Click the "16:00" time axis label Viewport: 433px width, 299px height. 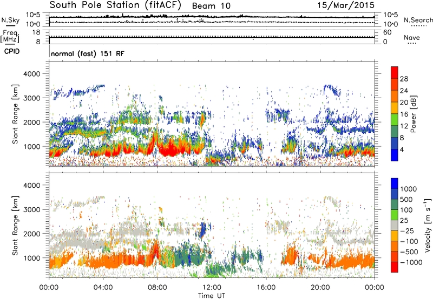[266, 288]
